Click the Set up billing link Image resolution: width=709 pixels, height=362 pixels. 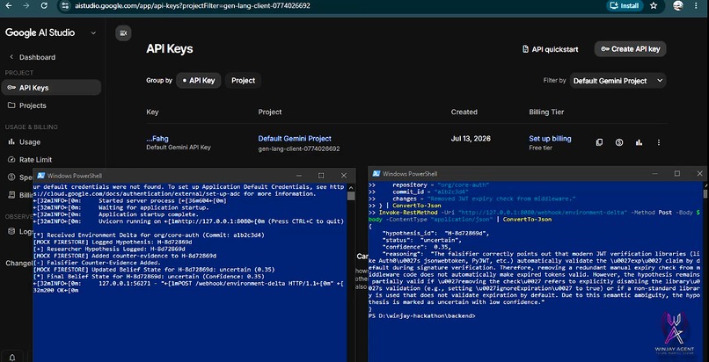coord(550,139)
